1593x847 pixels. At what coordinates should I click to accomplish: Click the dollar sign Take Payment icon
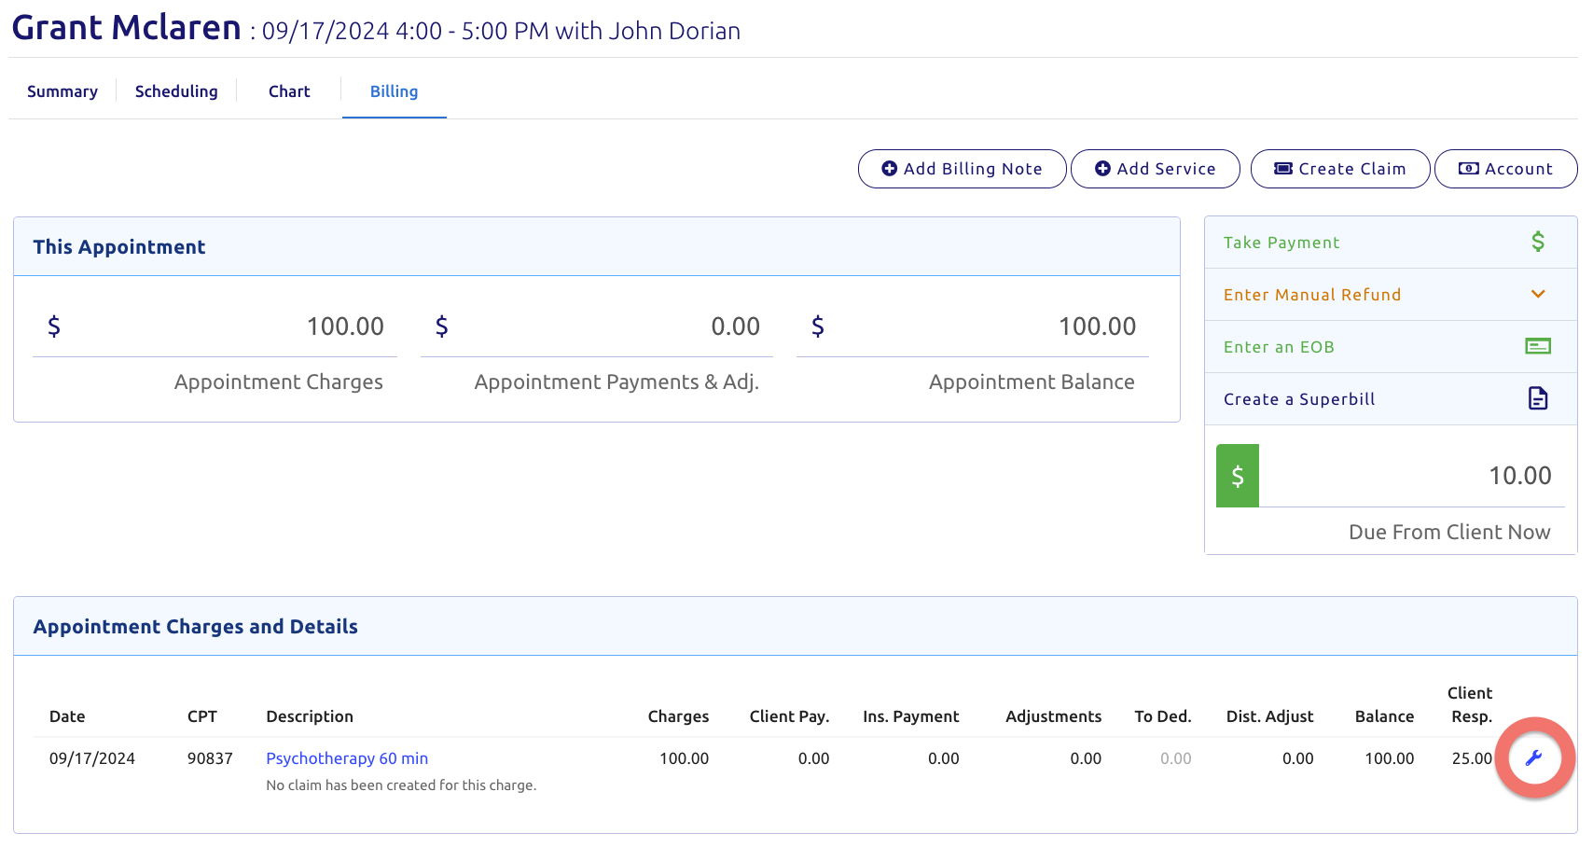pos(1538,243)
